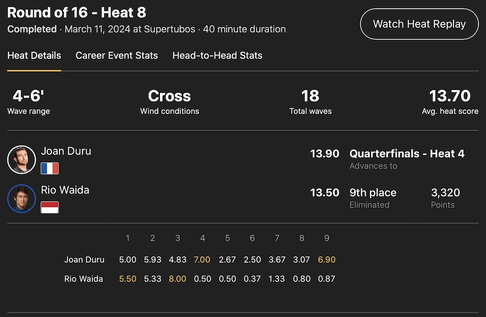This screenshot has width=486, height=317.
Task: Click the Quarterfinals - Heat 4 link
Action: pos(407,154)
